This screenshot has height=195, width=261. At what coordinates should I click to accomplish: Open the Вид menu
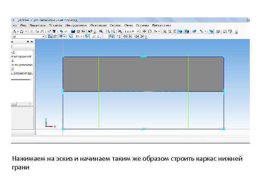click(x=23, y=25)
